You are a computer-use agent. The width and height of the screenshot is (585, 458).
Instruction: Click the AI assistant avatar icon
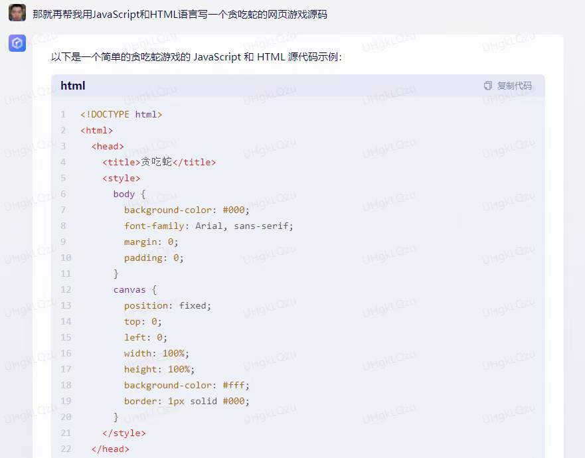pos(17,43)
